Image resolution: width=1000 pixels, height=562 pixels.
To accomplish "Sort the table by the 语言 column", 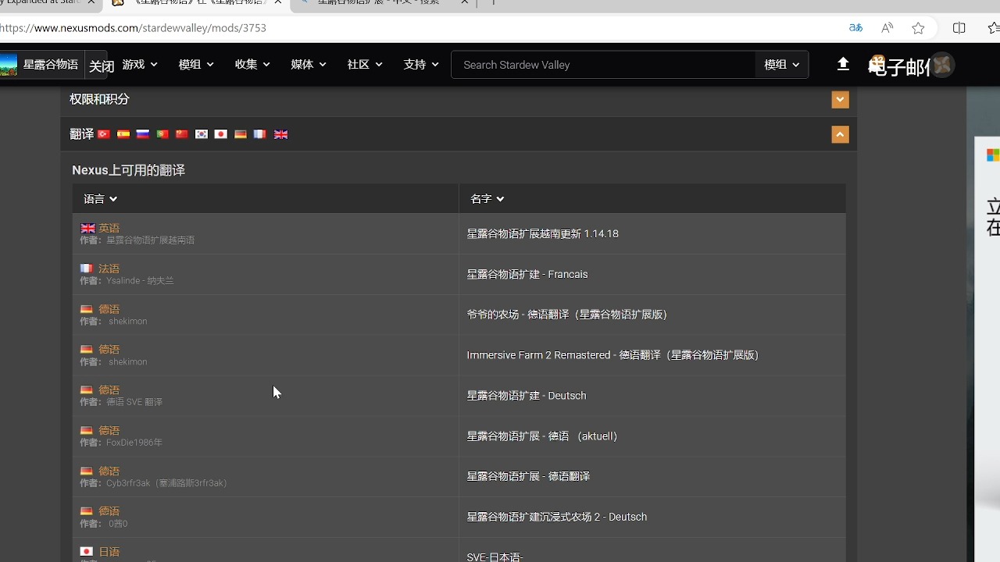I will [x=100, y=199].
